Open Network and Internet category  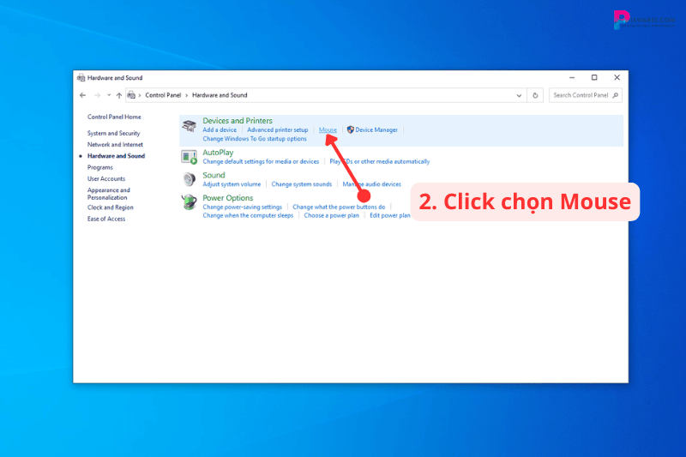pos(115,144)
